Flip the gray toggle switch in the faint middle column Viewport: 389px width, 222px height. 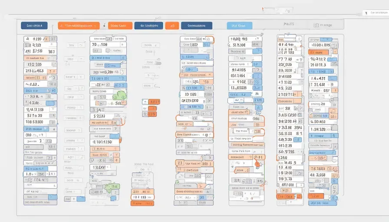158,63
